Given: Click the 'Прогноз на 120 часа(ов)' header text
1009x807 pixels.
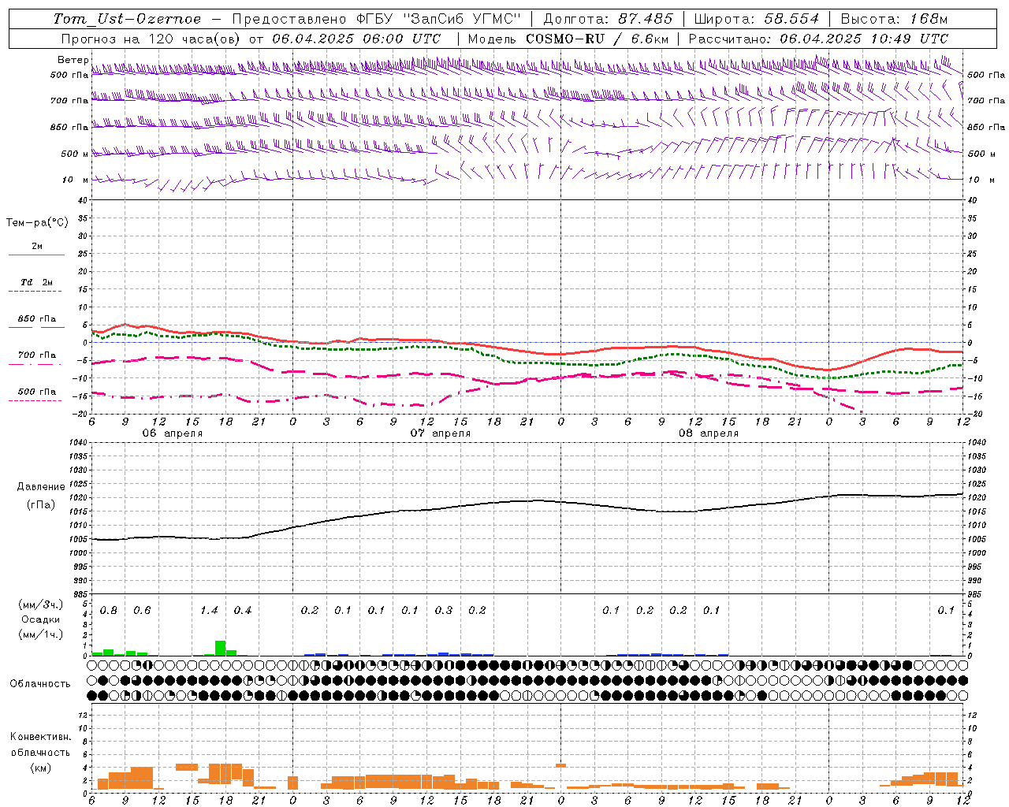Looking at the screenshot, I should point(151,39).
